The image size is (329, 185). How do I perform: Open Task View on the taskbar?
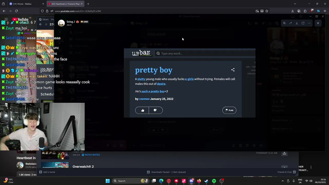(x=154, y=181)
